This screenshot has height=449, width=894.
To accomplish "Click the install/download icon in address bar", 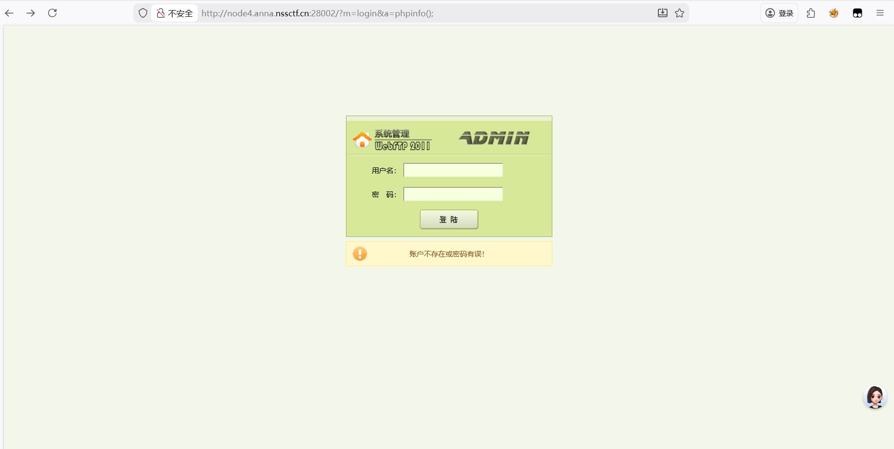I will (662, 13).
